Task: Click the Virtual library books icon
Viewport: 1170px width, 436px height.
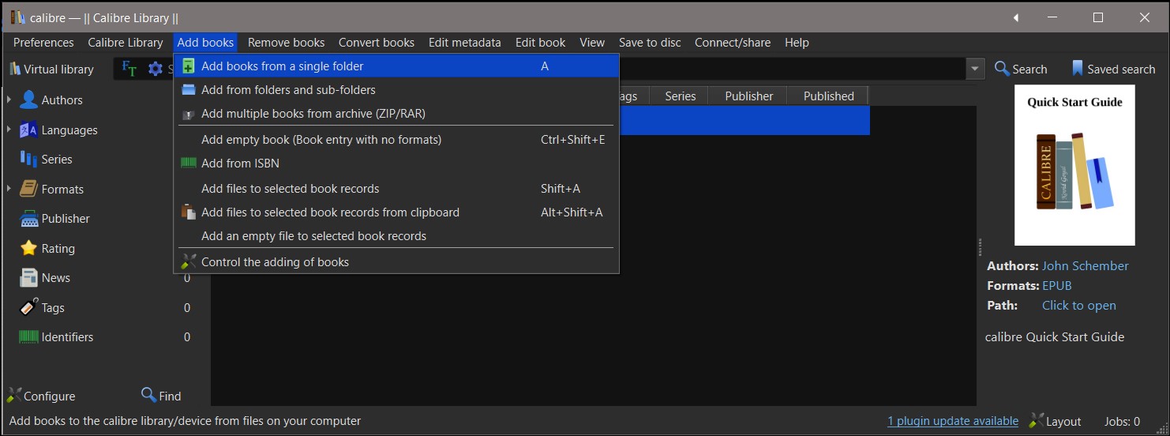Action: click(x=14, y=70)
